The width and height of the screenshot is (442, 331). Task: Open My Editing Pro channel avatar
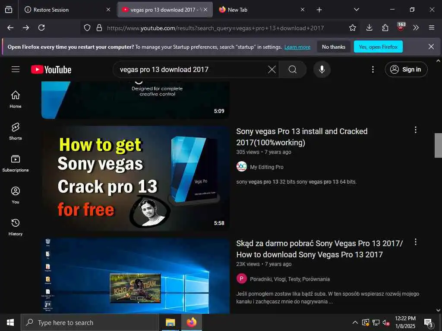[x=242, y=167]
